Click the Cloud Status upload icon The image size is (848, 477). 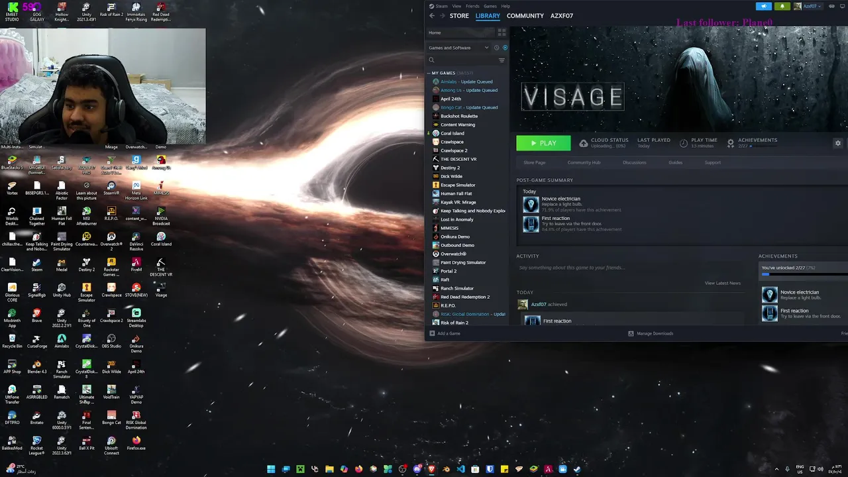(583, 143)
